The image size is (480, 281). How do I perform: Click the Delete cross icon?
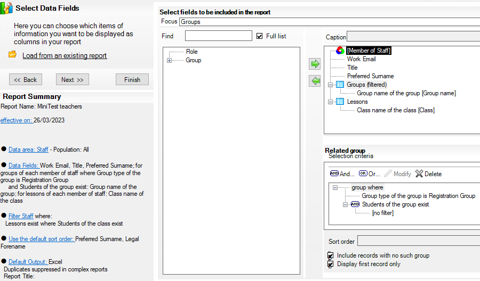coord(419,173)
